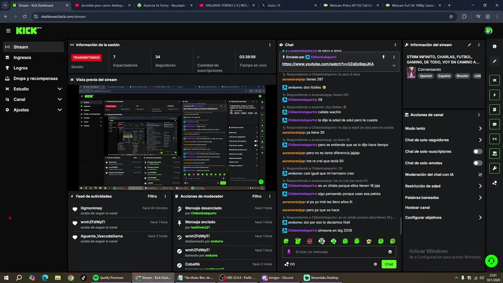Open Acciones de moderador three-dot menu

coord(270,196)
